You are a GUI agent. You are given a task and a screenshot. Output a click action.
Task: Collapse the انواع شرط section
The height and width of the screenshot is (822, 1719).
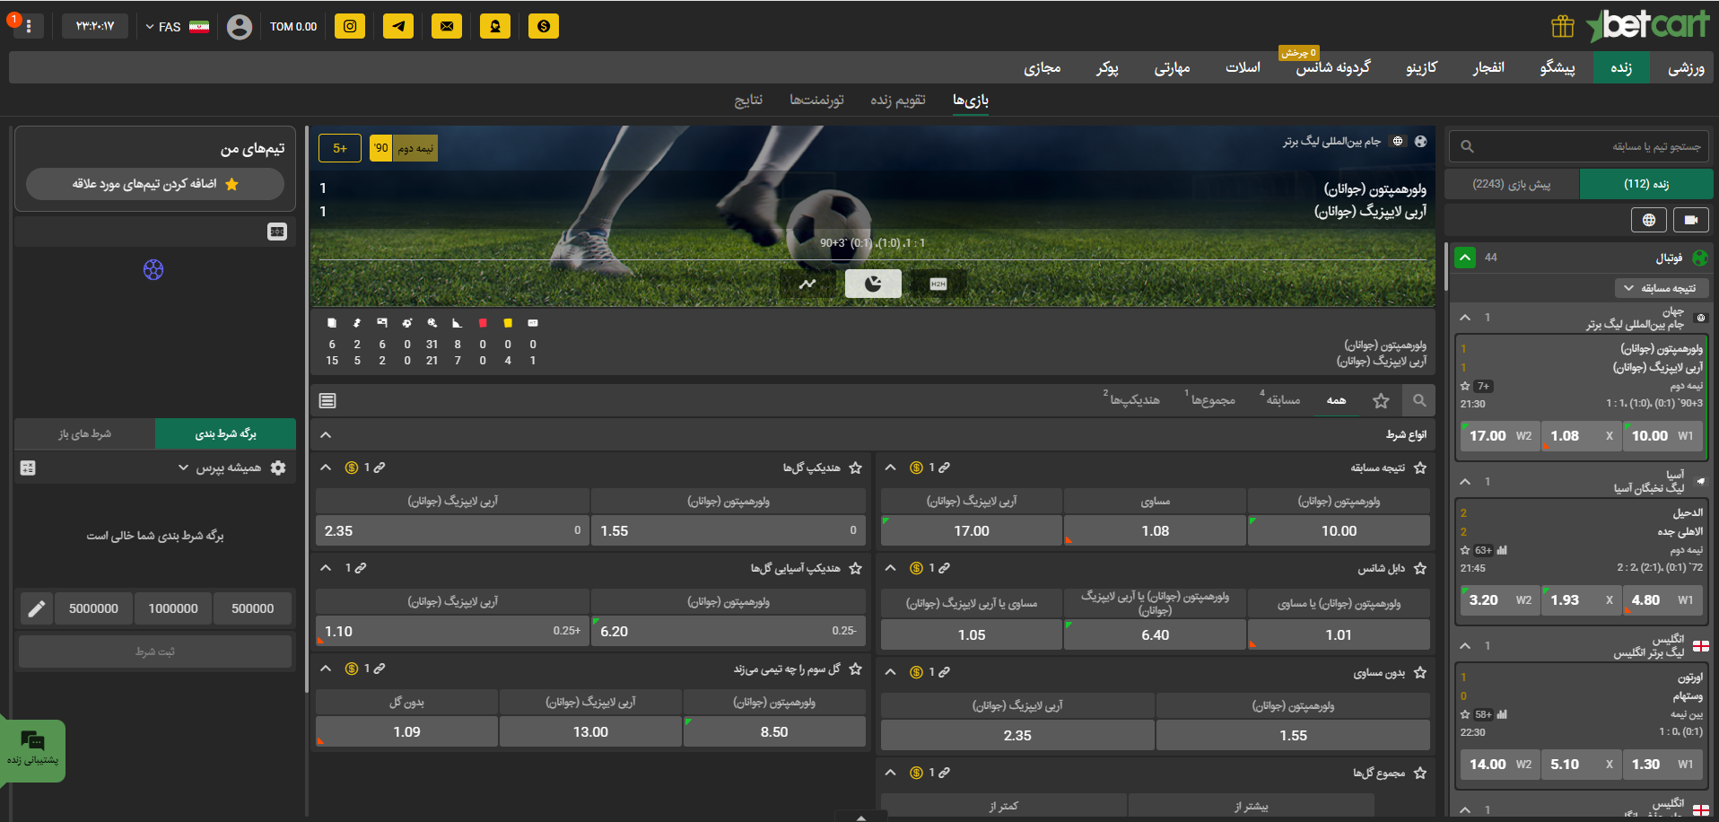point(327,435)
